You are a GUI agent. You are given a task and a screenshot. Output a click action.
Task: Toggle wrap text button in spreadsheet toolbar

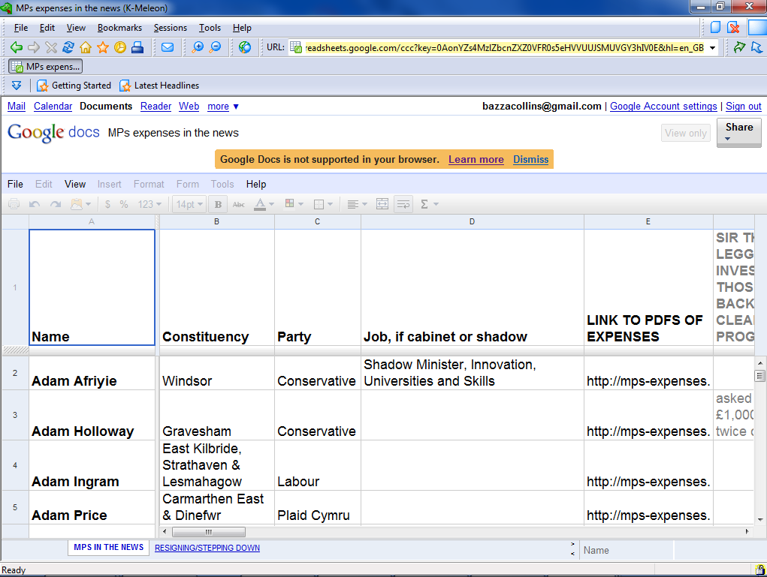[403, 204]
